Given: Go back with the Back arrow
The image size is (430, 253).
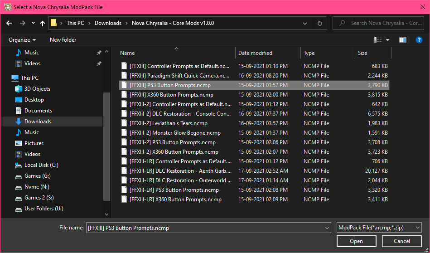Looking at the screenshot, I should 9,23.
